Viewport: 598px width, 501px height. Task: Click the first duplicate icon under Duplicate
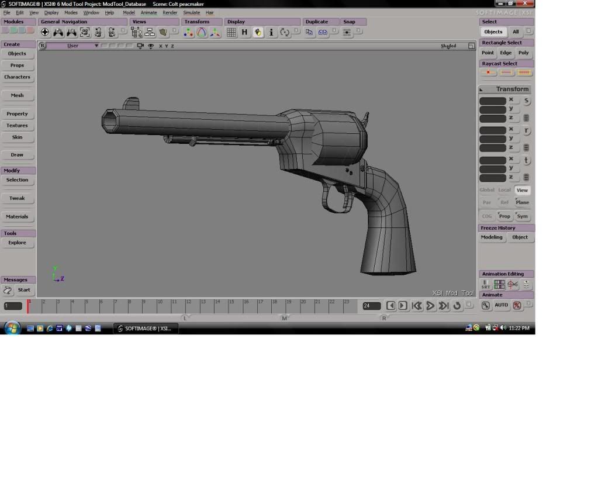coord(309,32)
